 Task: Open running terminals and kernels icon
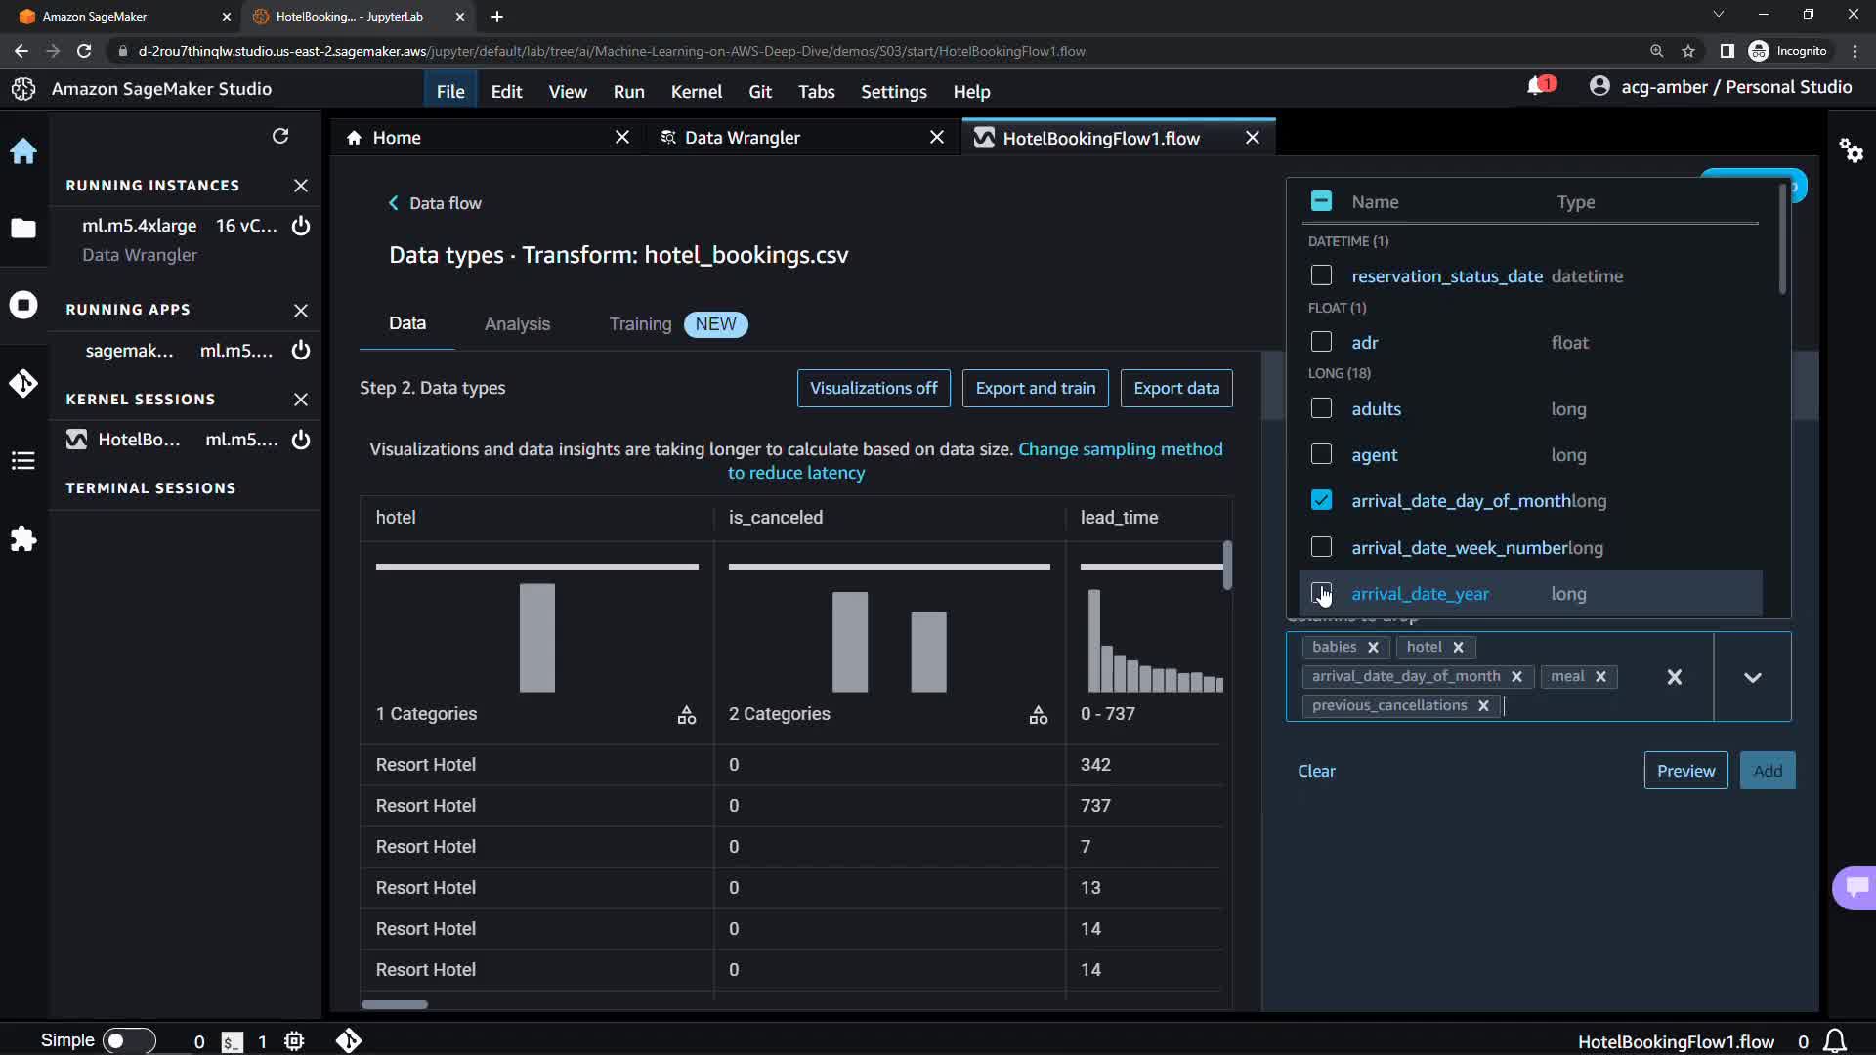[23, 305]
